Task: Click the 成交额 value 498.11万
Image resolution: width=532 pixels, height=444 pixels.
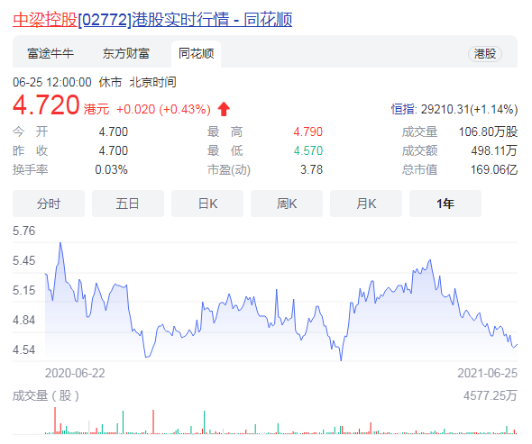Action: [x=494, y=150]
